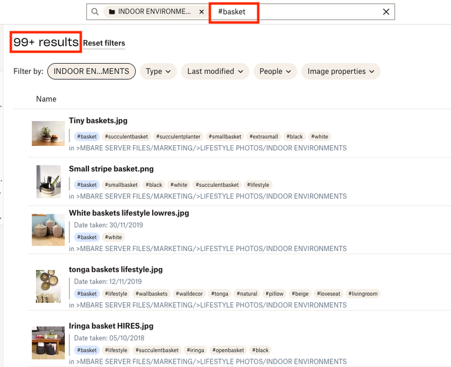Remove the INDOOR ENVIRONME... folder chip
The height and width of the screenshot is (367, 451).
pos(202,12)
